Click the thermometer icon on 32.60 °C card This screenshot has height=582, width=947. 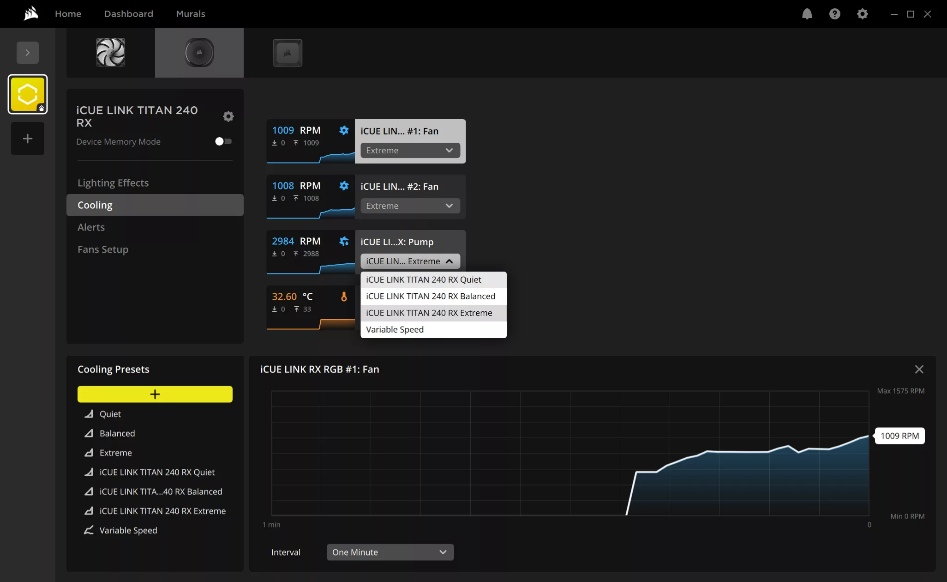click(344, 297)
